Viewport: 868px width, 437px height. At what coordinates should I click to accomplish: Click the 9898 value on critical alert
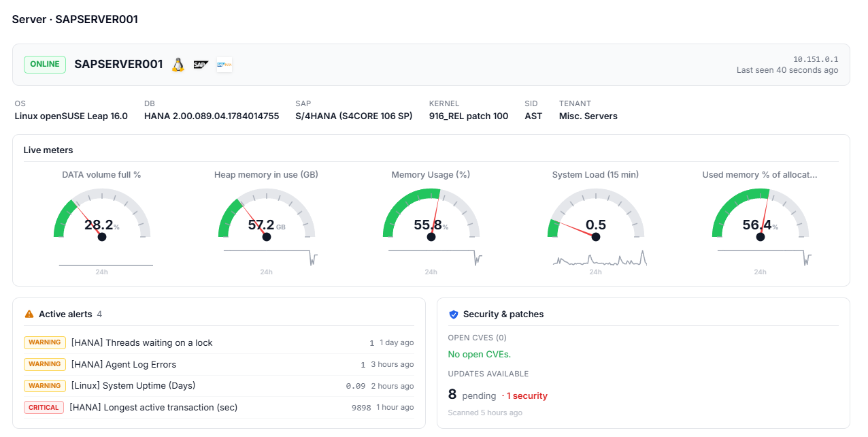click(361, 408)
